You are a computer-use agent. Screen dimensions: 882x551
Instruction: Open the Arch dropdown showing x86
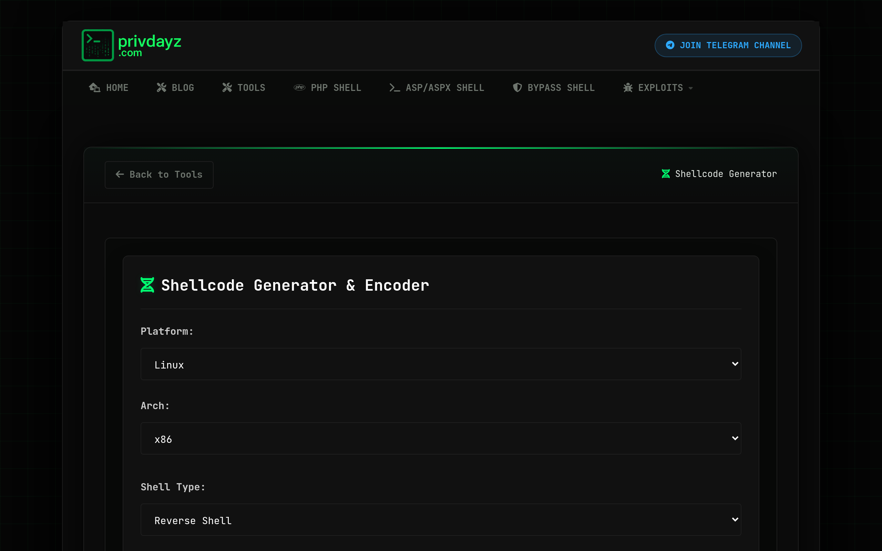[441, 438]
